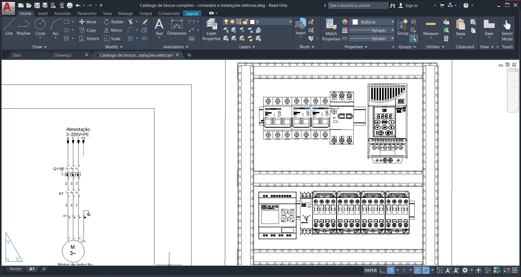Click Sign In at the top right

pos(411,5)
